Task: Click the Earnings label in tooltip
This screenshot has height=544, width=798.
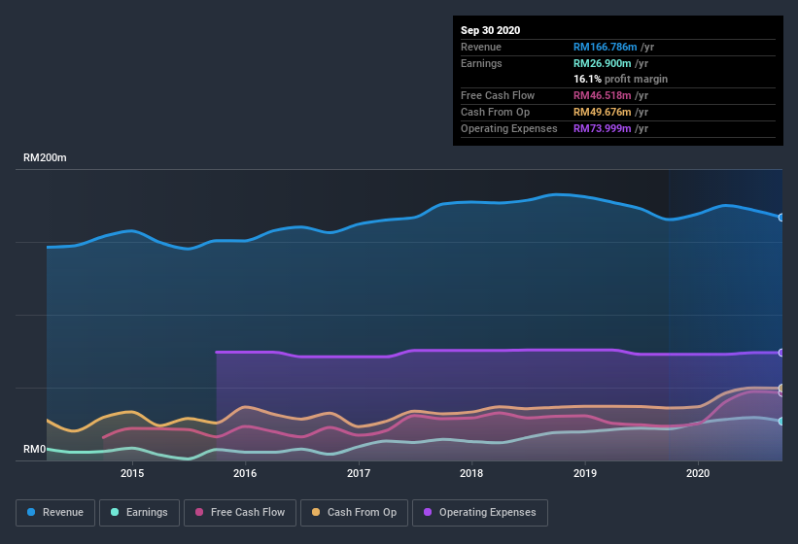Action: pos(481,63)
